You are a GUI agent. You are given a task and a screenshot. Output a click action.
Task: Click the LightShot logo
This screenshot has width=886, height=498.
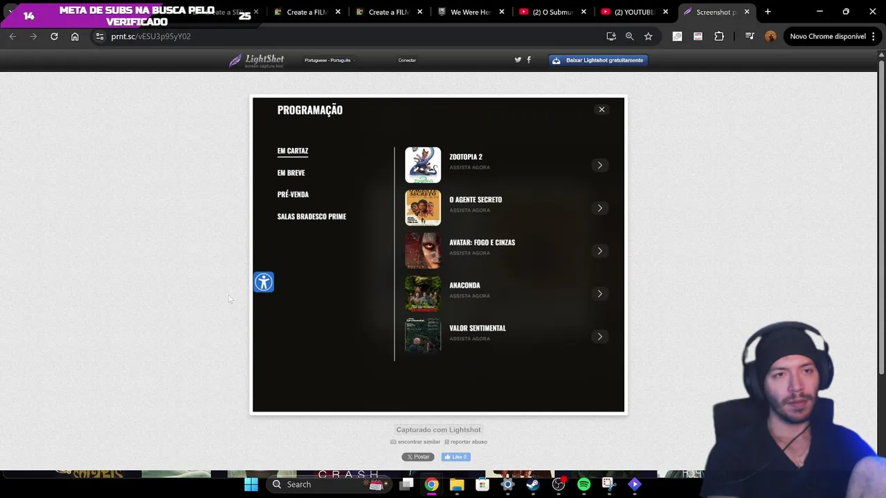257,60
